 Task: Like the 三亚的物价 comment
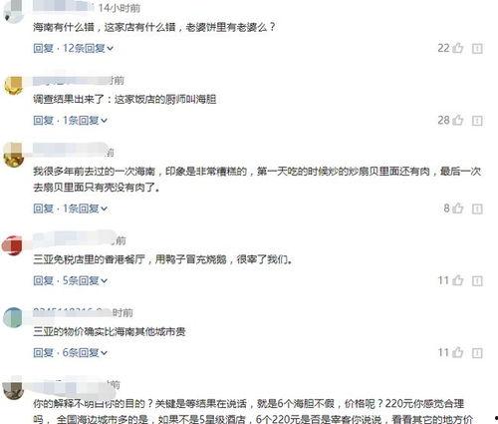click(x=458, y=352)
